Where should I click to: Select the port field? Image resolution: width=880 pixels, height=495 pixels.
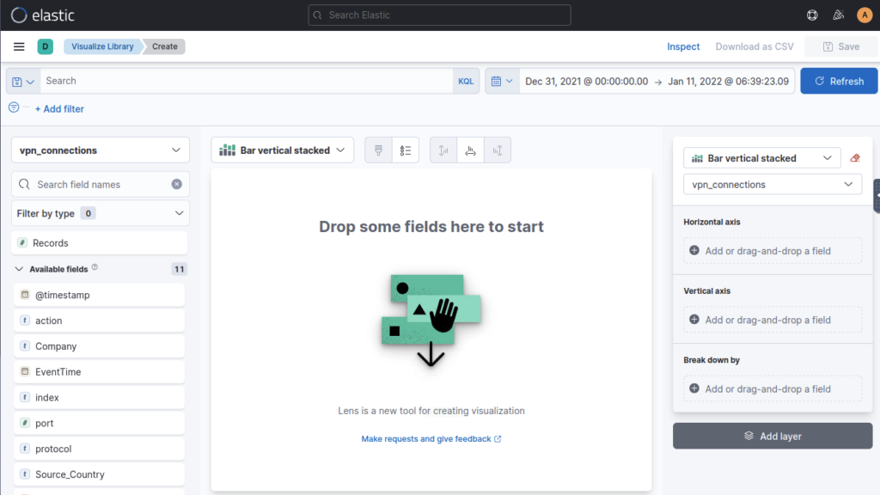click(x=100, y=423)
